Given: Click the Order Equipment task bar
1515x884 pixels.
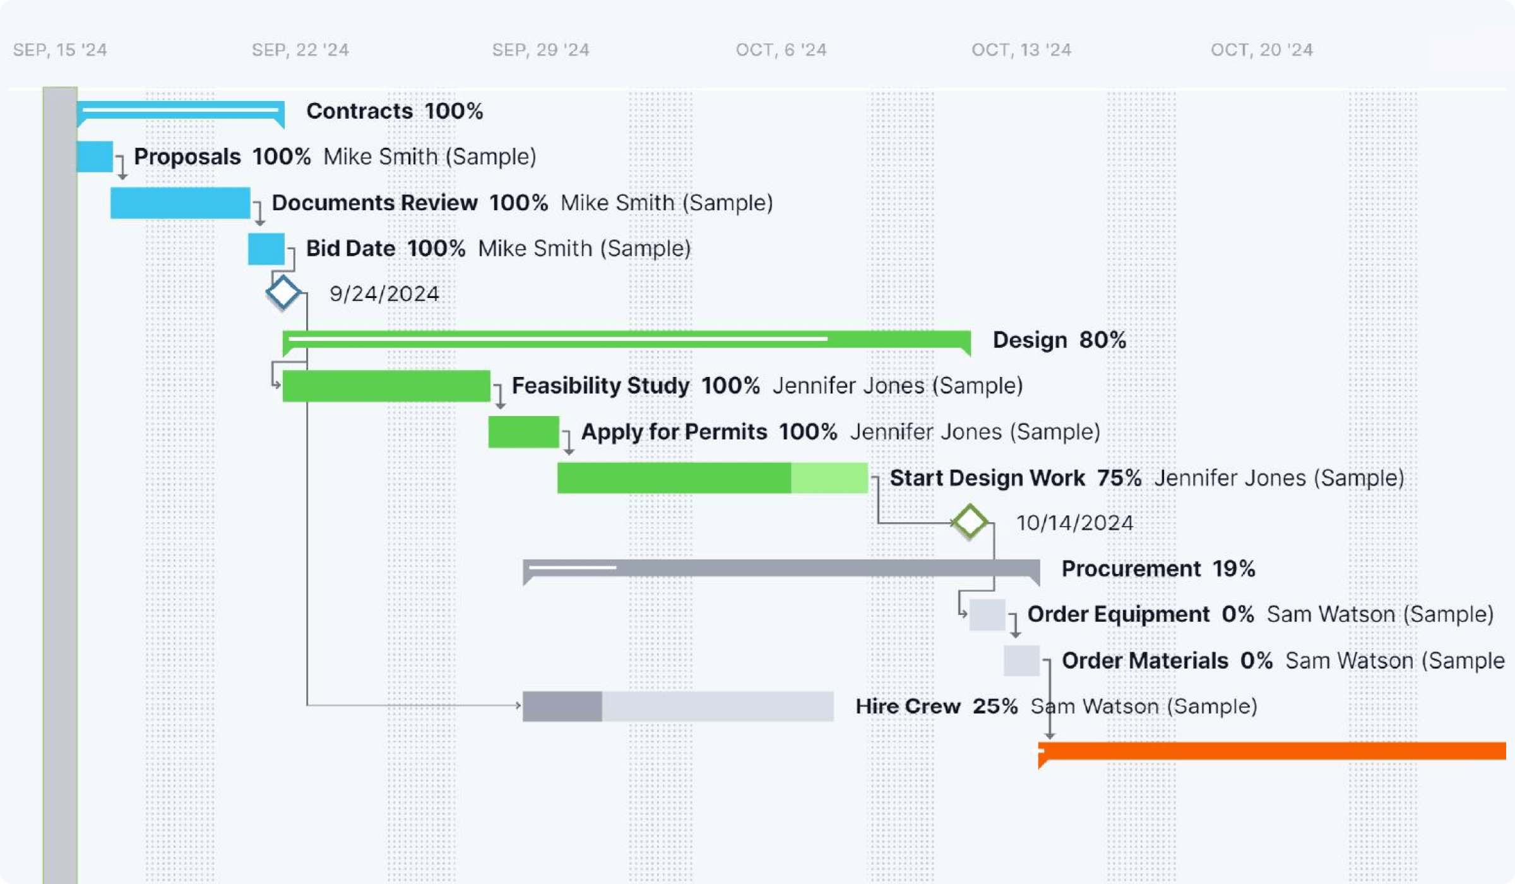Looking at the screenshot, I should [x=987, y=614].
